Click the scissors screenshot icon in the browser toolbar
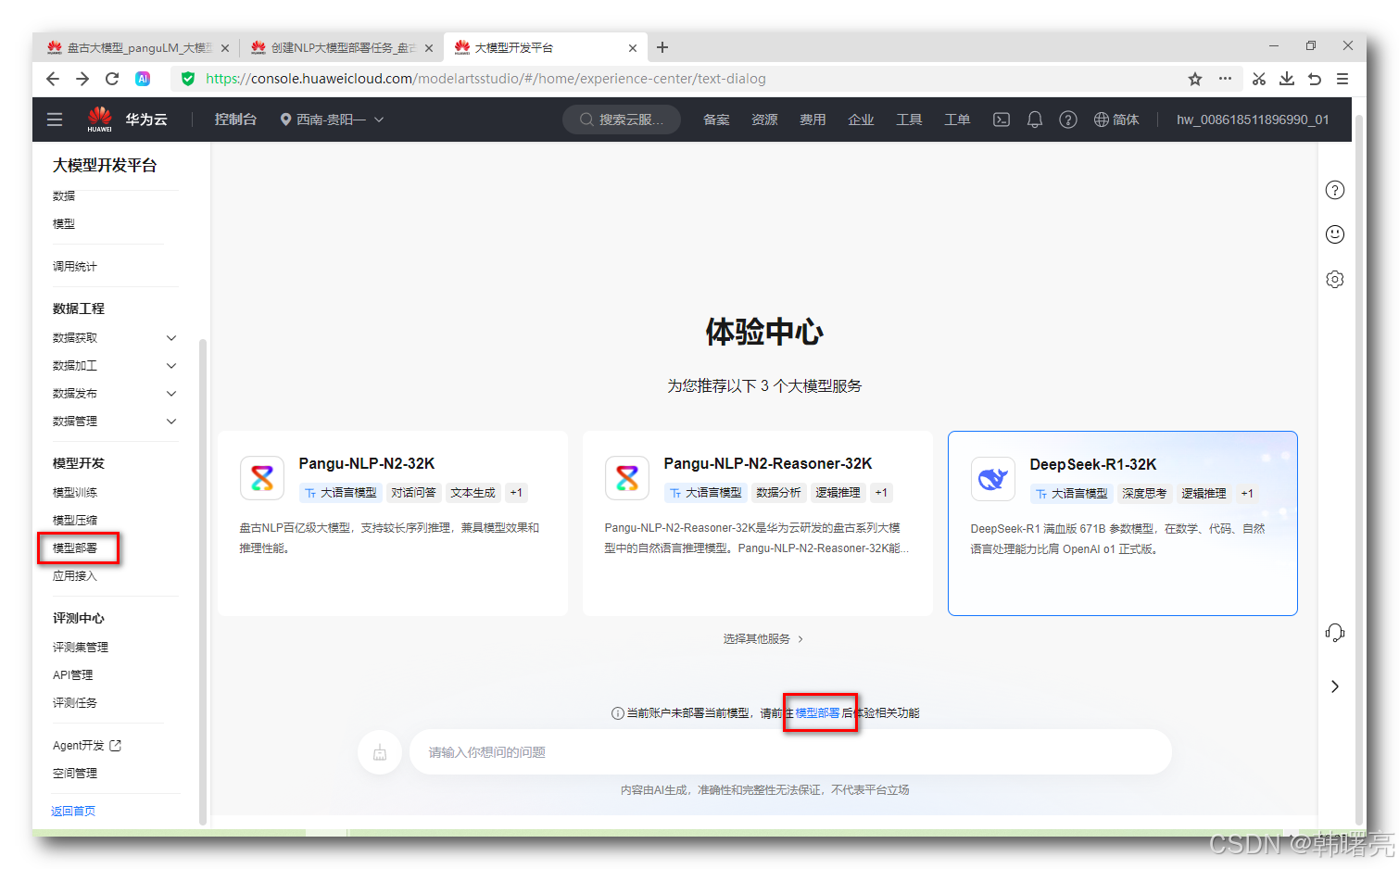Viewport: 1399px width, 869px height. [1258, 79]
